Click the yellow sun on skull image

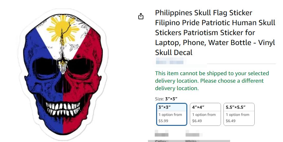pos(63,29)
